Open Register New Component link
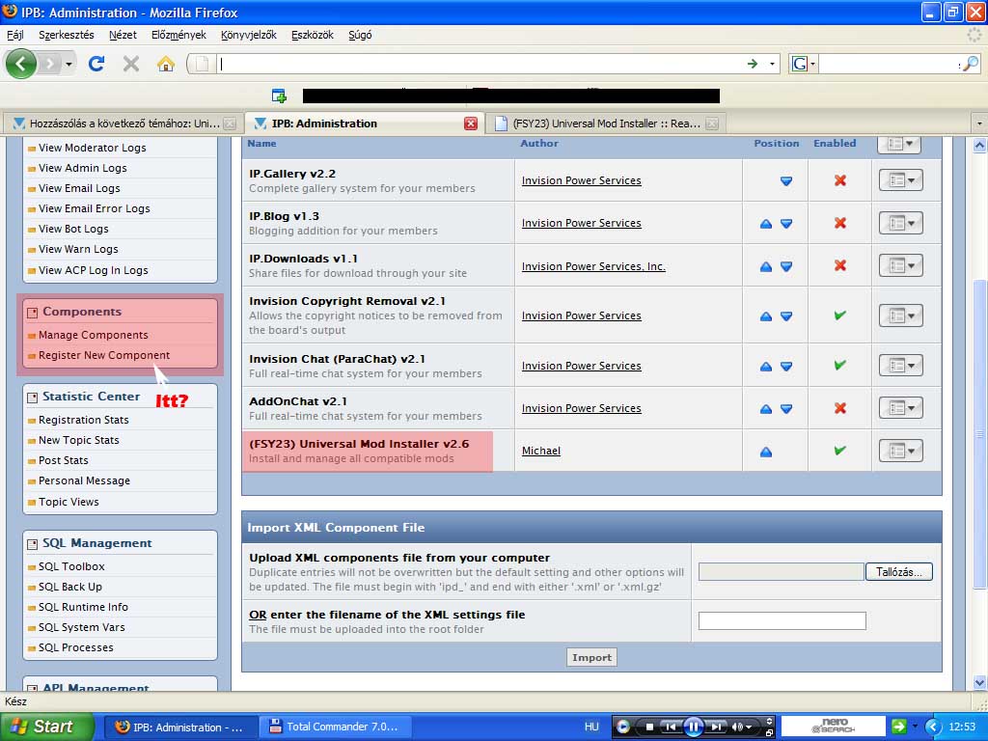Screen dimensions: 988x741 (104, 355)
